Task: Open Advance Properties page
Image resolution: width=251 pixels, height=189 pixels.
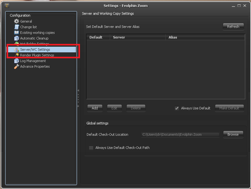Action: tap(35, 66)
